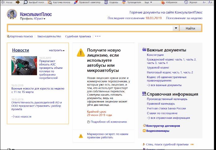Image resolution: width=216 pixels, height=150 pixels.
Task: Increase the font size with A+
Action: point(210,2)
